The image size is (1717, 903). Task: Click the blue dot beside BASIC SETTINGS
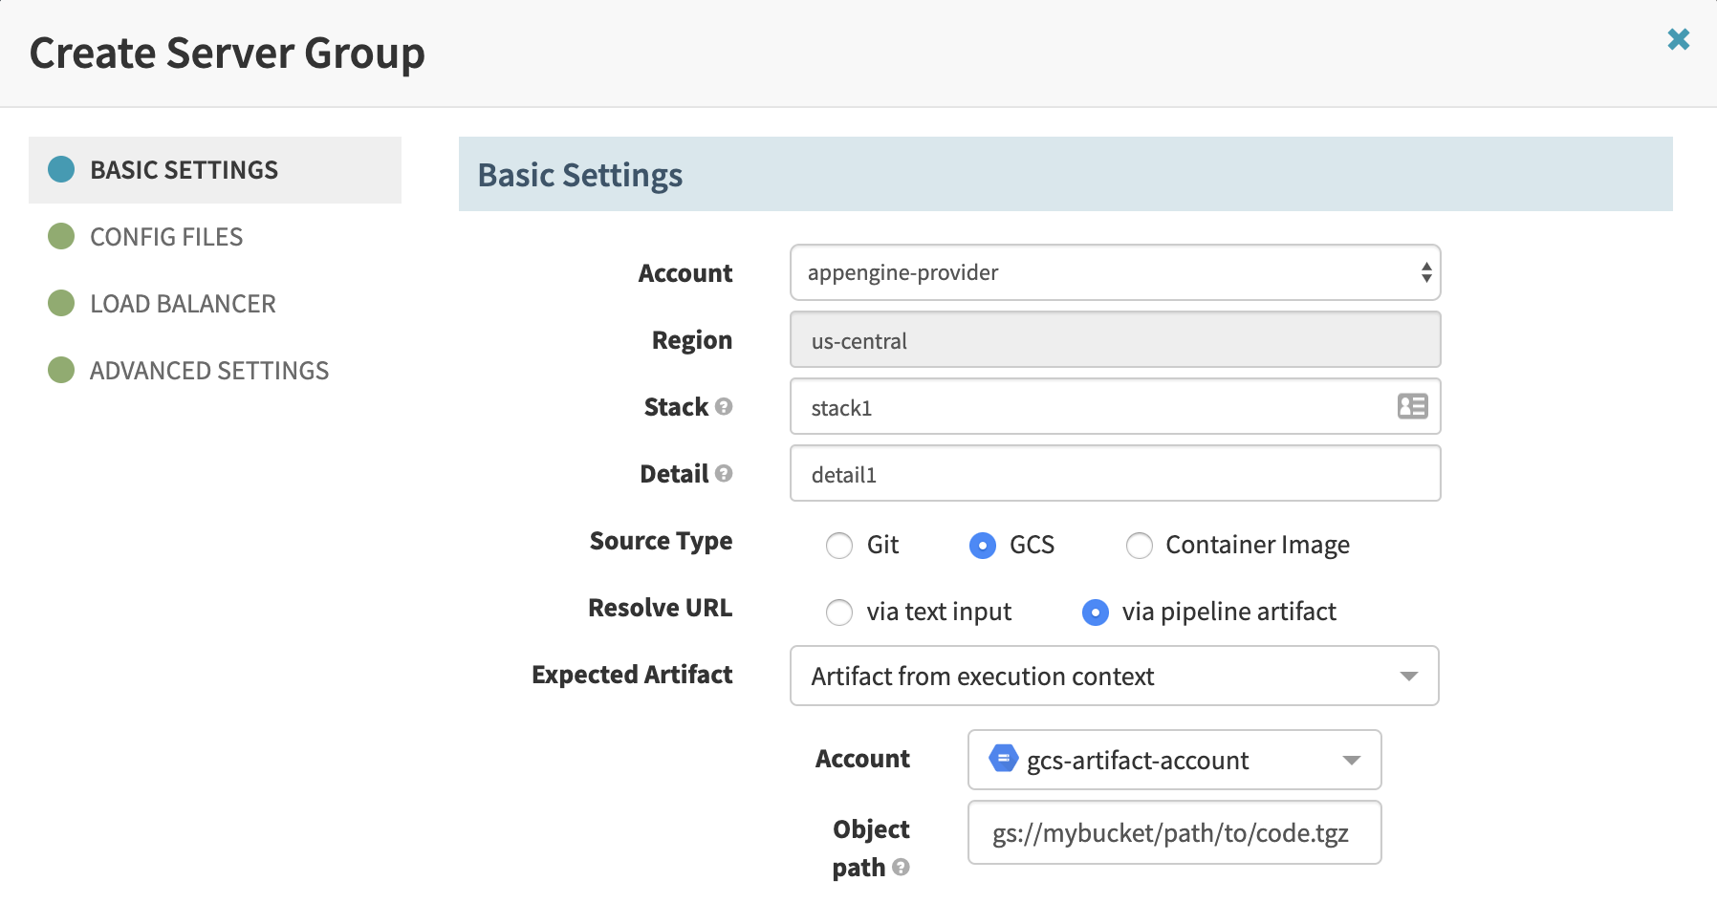(x=60, y=169)
